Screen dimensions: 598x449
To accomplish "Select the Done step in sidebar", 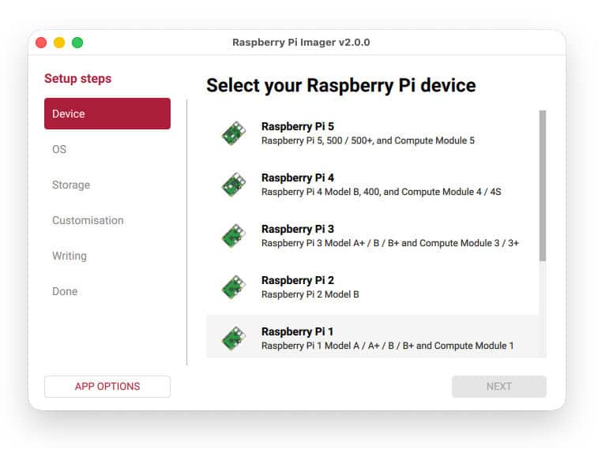I will point(65,291).
